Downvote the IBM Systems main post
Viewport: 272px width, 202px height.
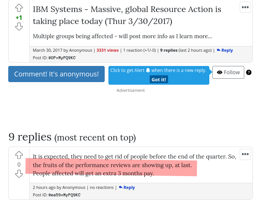[x=19, y=27]
